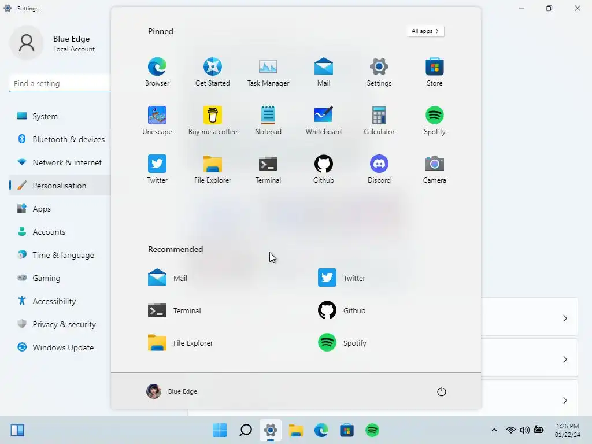
Task: Open Spotify from taskbar
Action: [372, 430]
